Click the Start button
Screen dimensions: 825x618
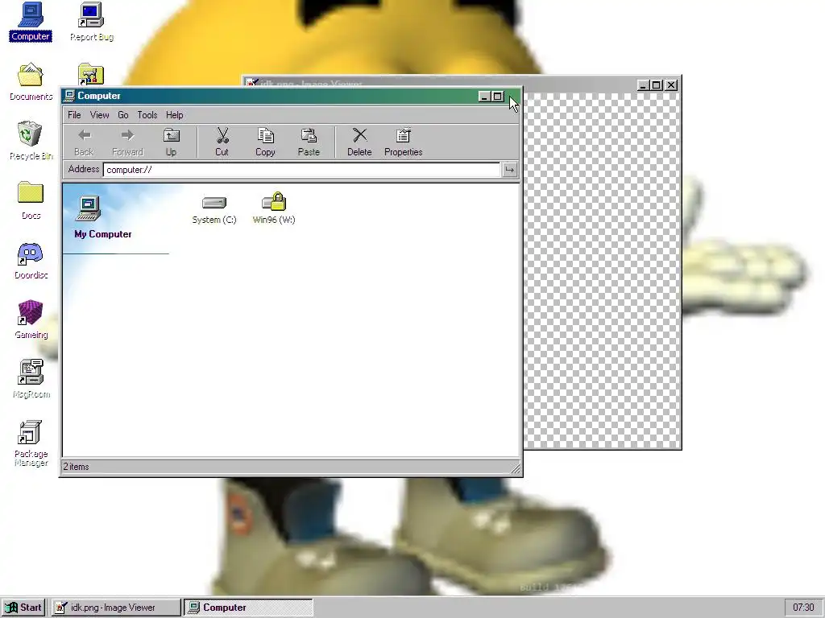point(23,608)
